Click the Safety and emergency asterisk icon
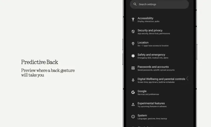The image size is (211, 127). tap(133, 56)
